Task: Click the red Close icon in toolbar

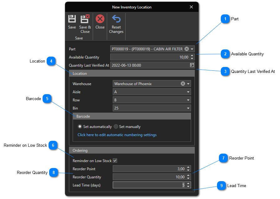Action: point(100,19)
